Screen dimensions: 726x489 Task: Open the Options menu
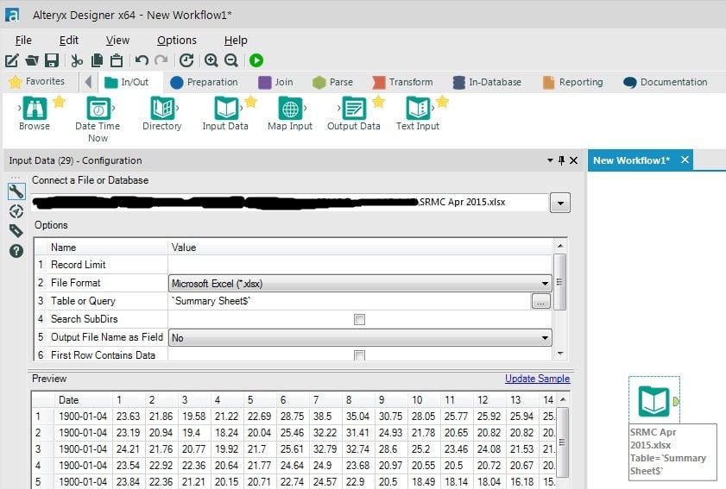pos(177,41)
